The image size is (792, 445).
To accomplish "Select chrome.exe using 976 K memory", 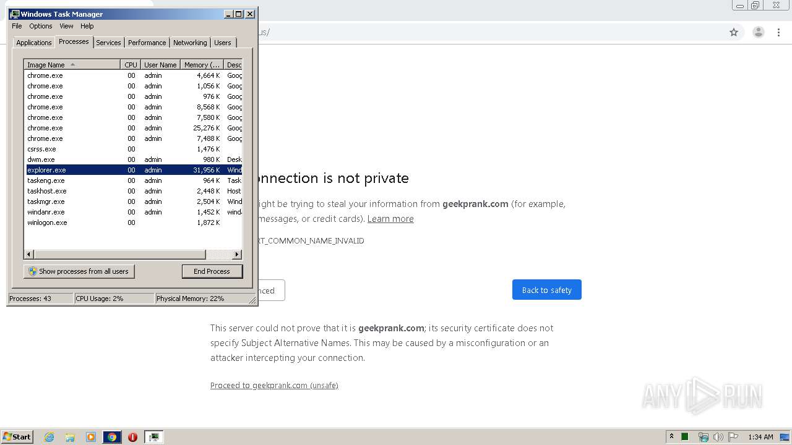I will [x=133, y=96].
